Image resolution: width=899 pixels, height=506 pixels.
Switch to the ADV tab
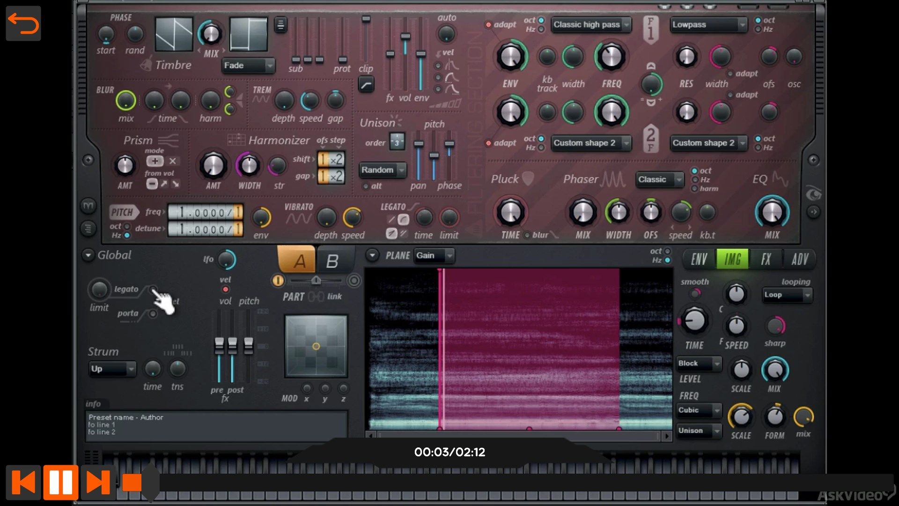tap(799, 259)
